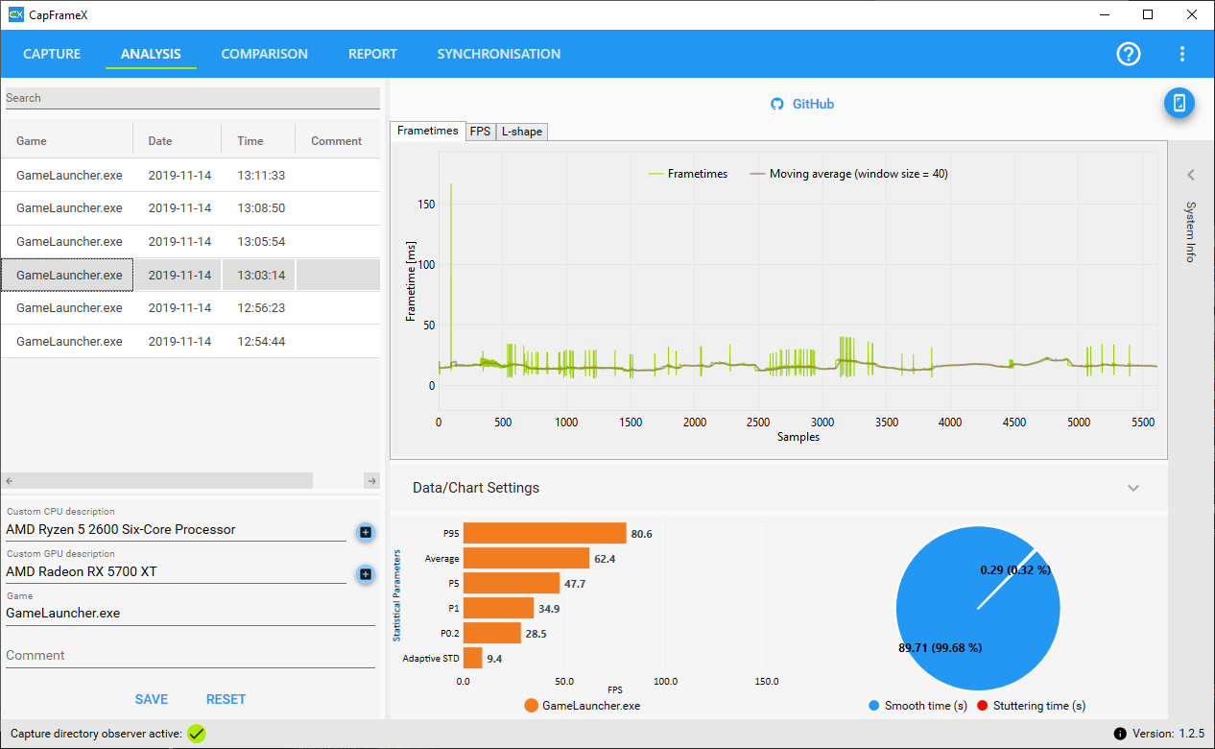The image size is (1215, 749).
Task: Click the horizontal scrollbar thumb of records list
Action: point(165,481)
